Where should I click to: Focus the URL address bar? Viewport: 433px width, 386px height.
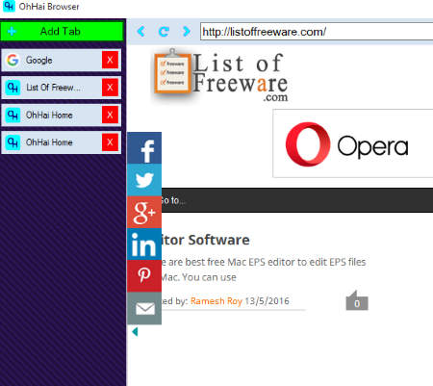pyautogui.click(x=317, y=32)
